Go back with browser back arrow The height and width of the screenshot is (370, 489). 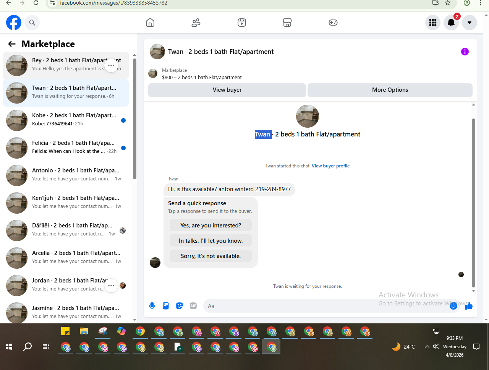pos(8,3)
